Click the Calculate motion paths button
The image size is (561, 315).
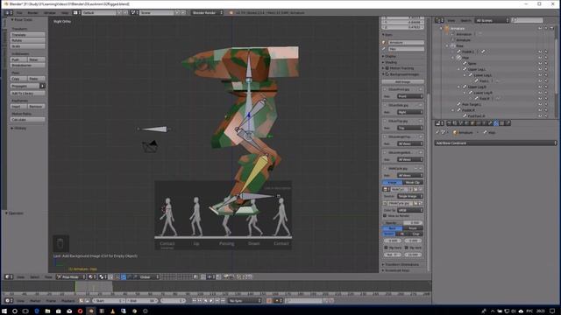pos(27,120)
